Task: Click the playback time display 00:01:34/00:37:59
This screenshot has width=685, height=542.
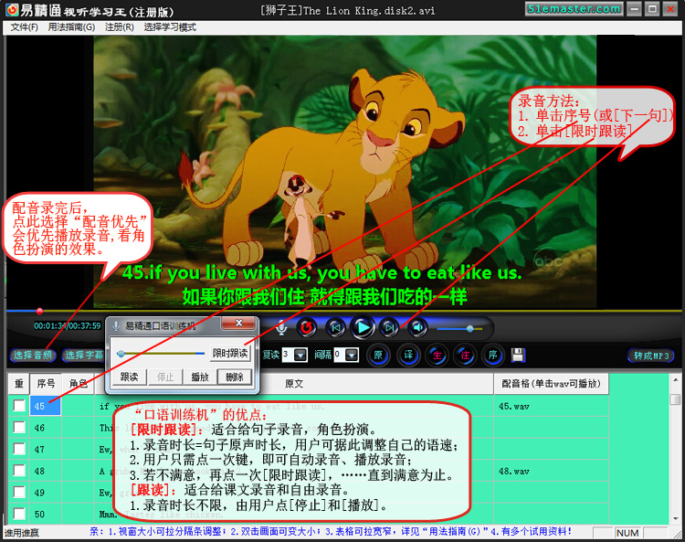Action: pos(68,325)
